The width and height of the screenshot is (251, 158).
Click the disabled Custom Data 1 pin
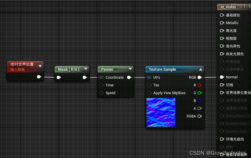click(x=222, y=131)
